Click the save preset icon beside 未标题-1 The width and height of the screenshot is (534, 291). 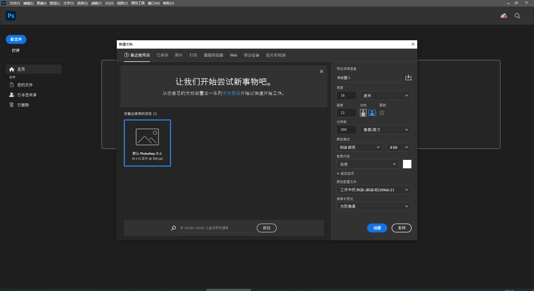pos(408,77)
